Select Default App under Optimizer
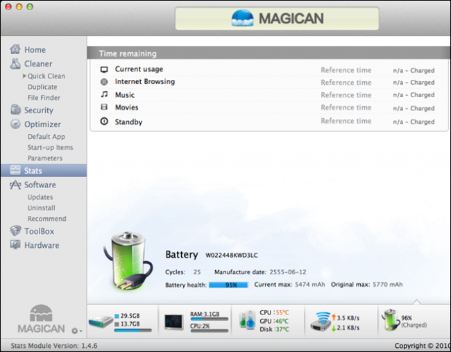Viewport: 451px width, 352px height. tap(46, 137)
